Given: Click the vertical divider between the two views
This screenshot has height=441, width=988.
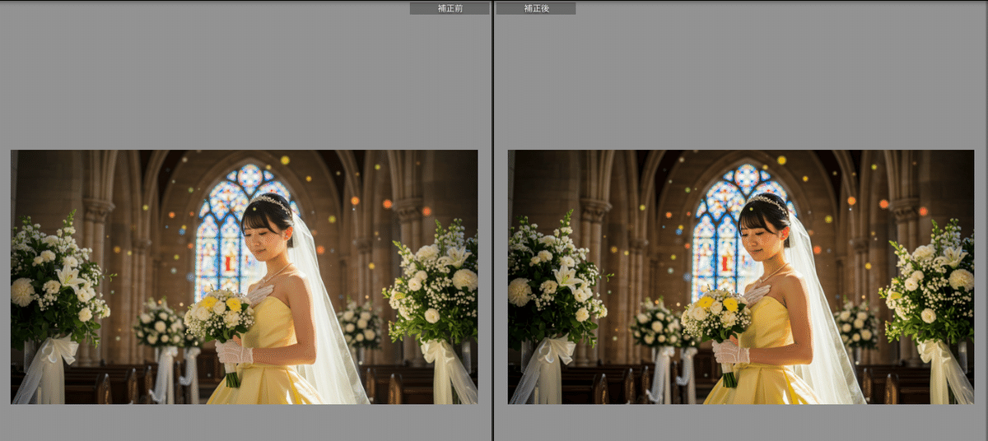Looking at the screenshot, I should pyautogui.click(x=493, y=220).
